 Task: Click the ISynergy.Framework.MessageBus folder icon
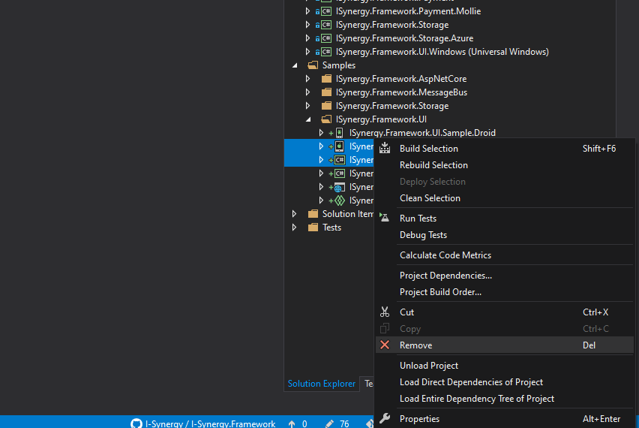(326, 92)
